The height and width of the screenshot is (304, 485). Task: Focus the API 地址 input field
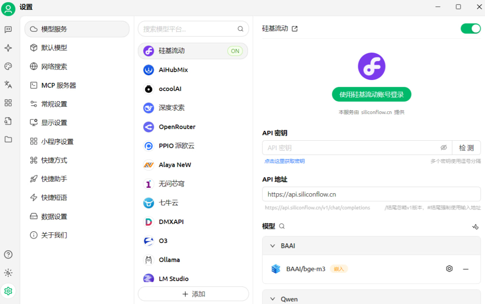pos(371,194)
